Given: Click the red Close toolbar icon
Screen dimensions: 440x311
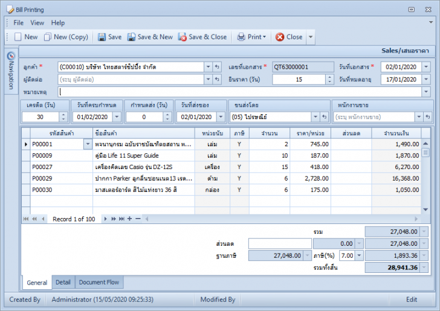Looking at the screenshot, I should 280,37.
